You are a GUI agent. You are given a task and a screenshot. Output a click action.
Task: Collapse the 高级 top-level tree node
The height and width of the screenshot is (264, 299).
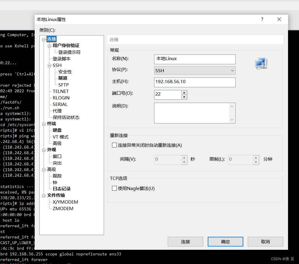coord(44,170)
